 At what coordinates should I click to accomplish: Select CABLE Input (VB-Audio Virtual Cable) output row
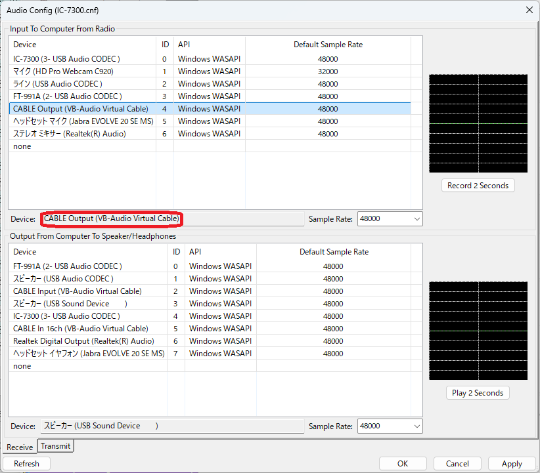pyautogui.click(x=210, y=291)
